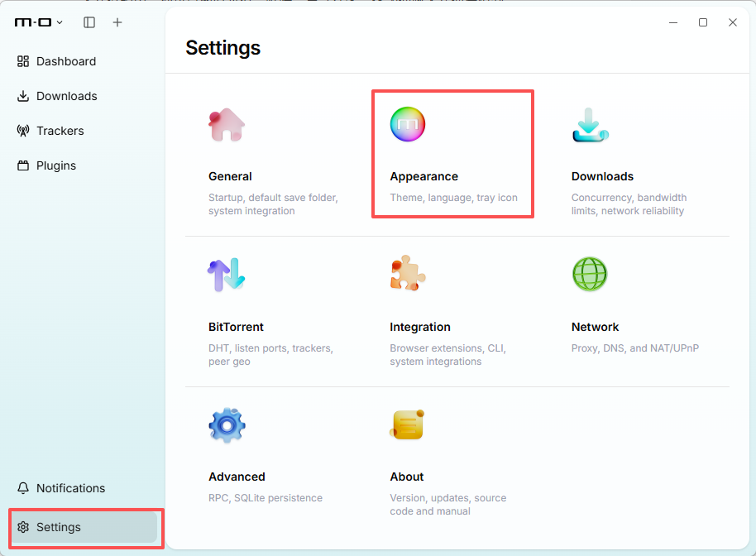Viewport: 756px width, 556px height.
Task: Click the rainbow Appearance icon
Action: 408,124
